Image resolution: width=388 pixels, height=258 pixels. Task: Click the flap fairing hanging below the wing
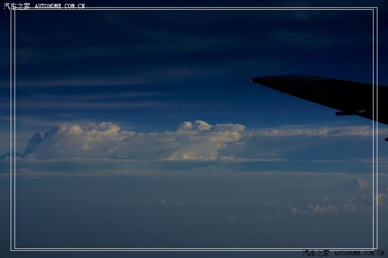(x=350, y=113)
